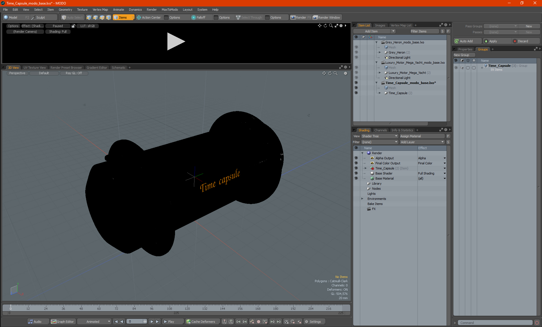Open Pass Groups dropdown
Image resolution: width=542 pixels, height=327 pixels.
click(x=501, y=26)
